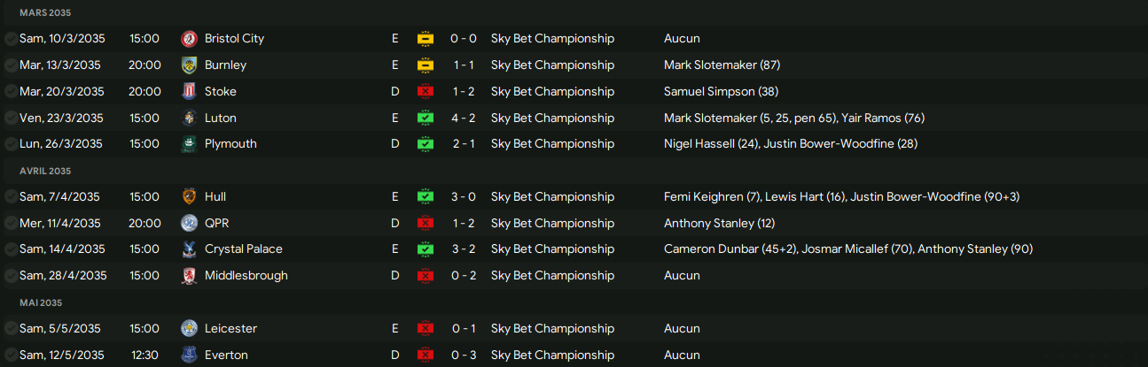Collapse the MAI 2035 month section
Image resolution: width=1148 pixels, height=367 pixels.
coord(41,303)
